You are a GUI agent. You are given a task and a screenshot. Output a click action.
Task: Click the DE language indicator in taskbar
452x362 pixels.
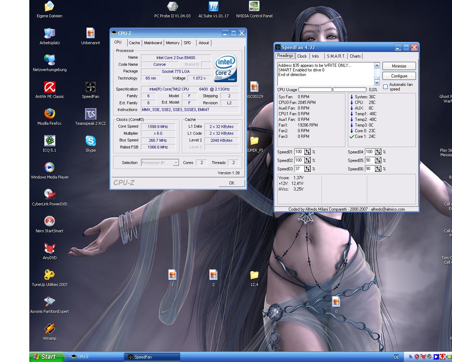(x=396, y=357)
